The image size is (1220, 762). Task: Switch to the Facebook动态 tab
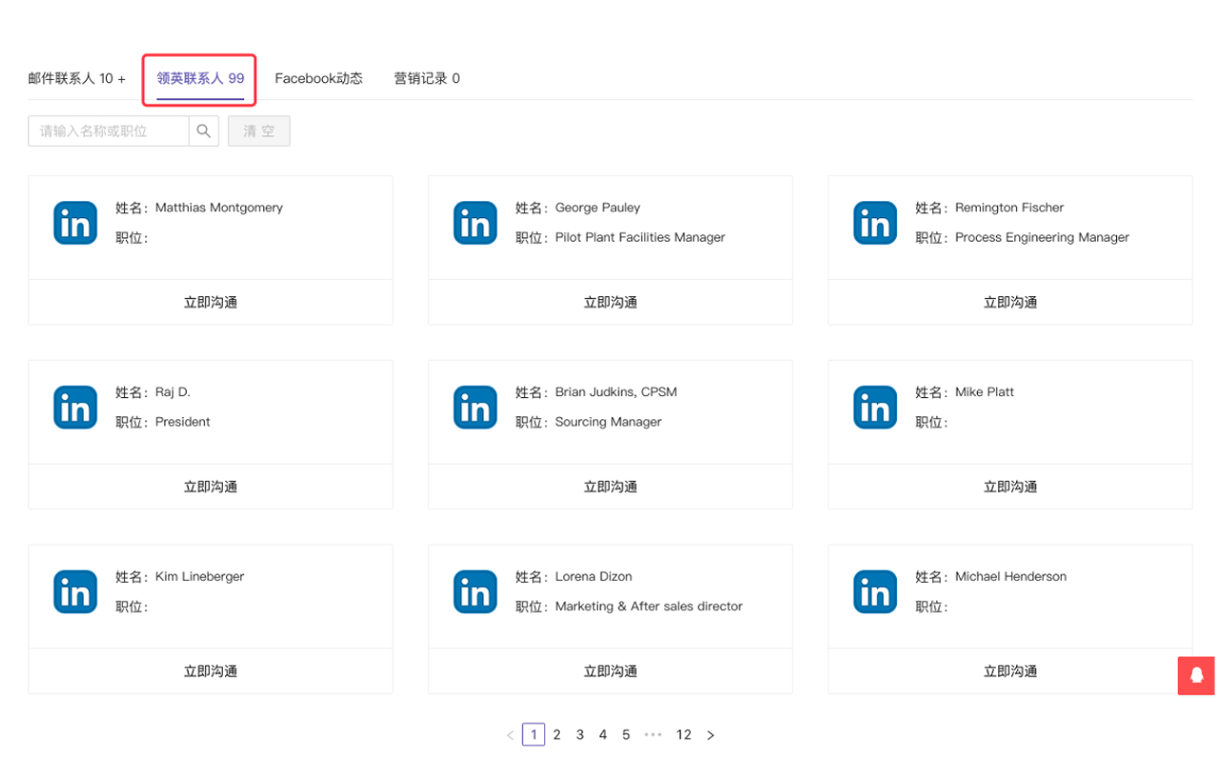tap(318, 78)
